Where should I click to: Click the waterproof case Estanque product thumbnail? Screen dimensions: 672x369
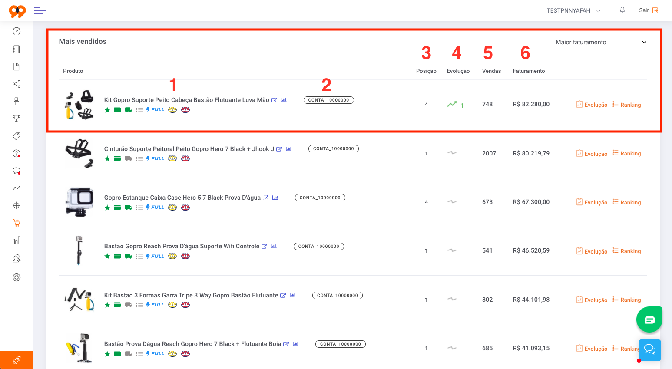tap(79, 202)
